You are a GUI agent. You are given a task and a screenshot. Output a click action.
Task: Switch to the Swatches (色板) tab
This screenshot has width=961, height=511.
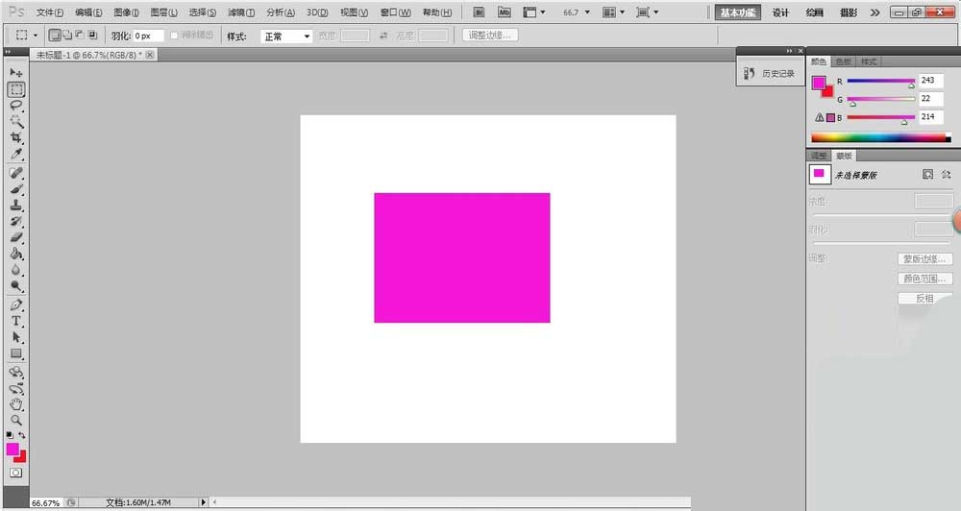pyautogui.click(x=843, y=61)
